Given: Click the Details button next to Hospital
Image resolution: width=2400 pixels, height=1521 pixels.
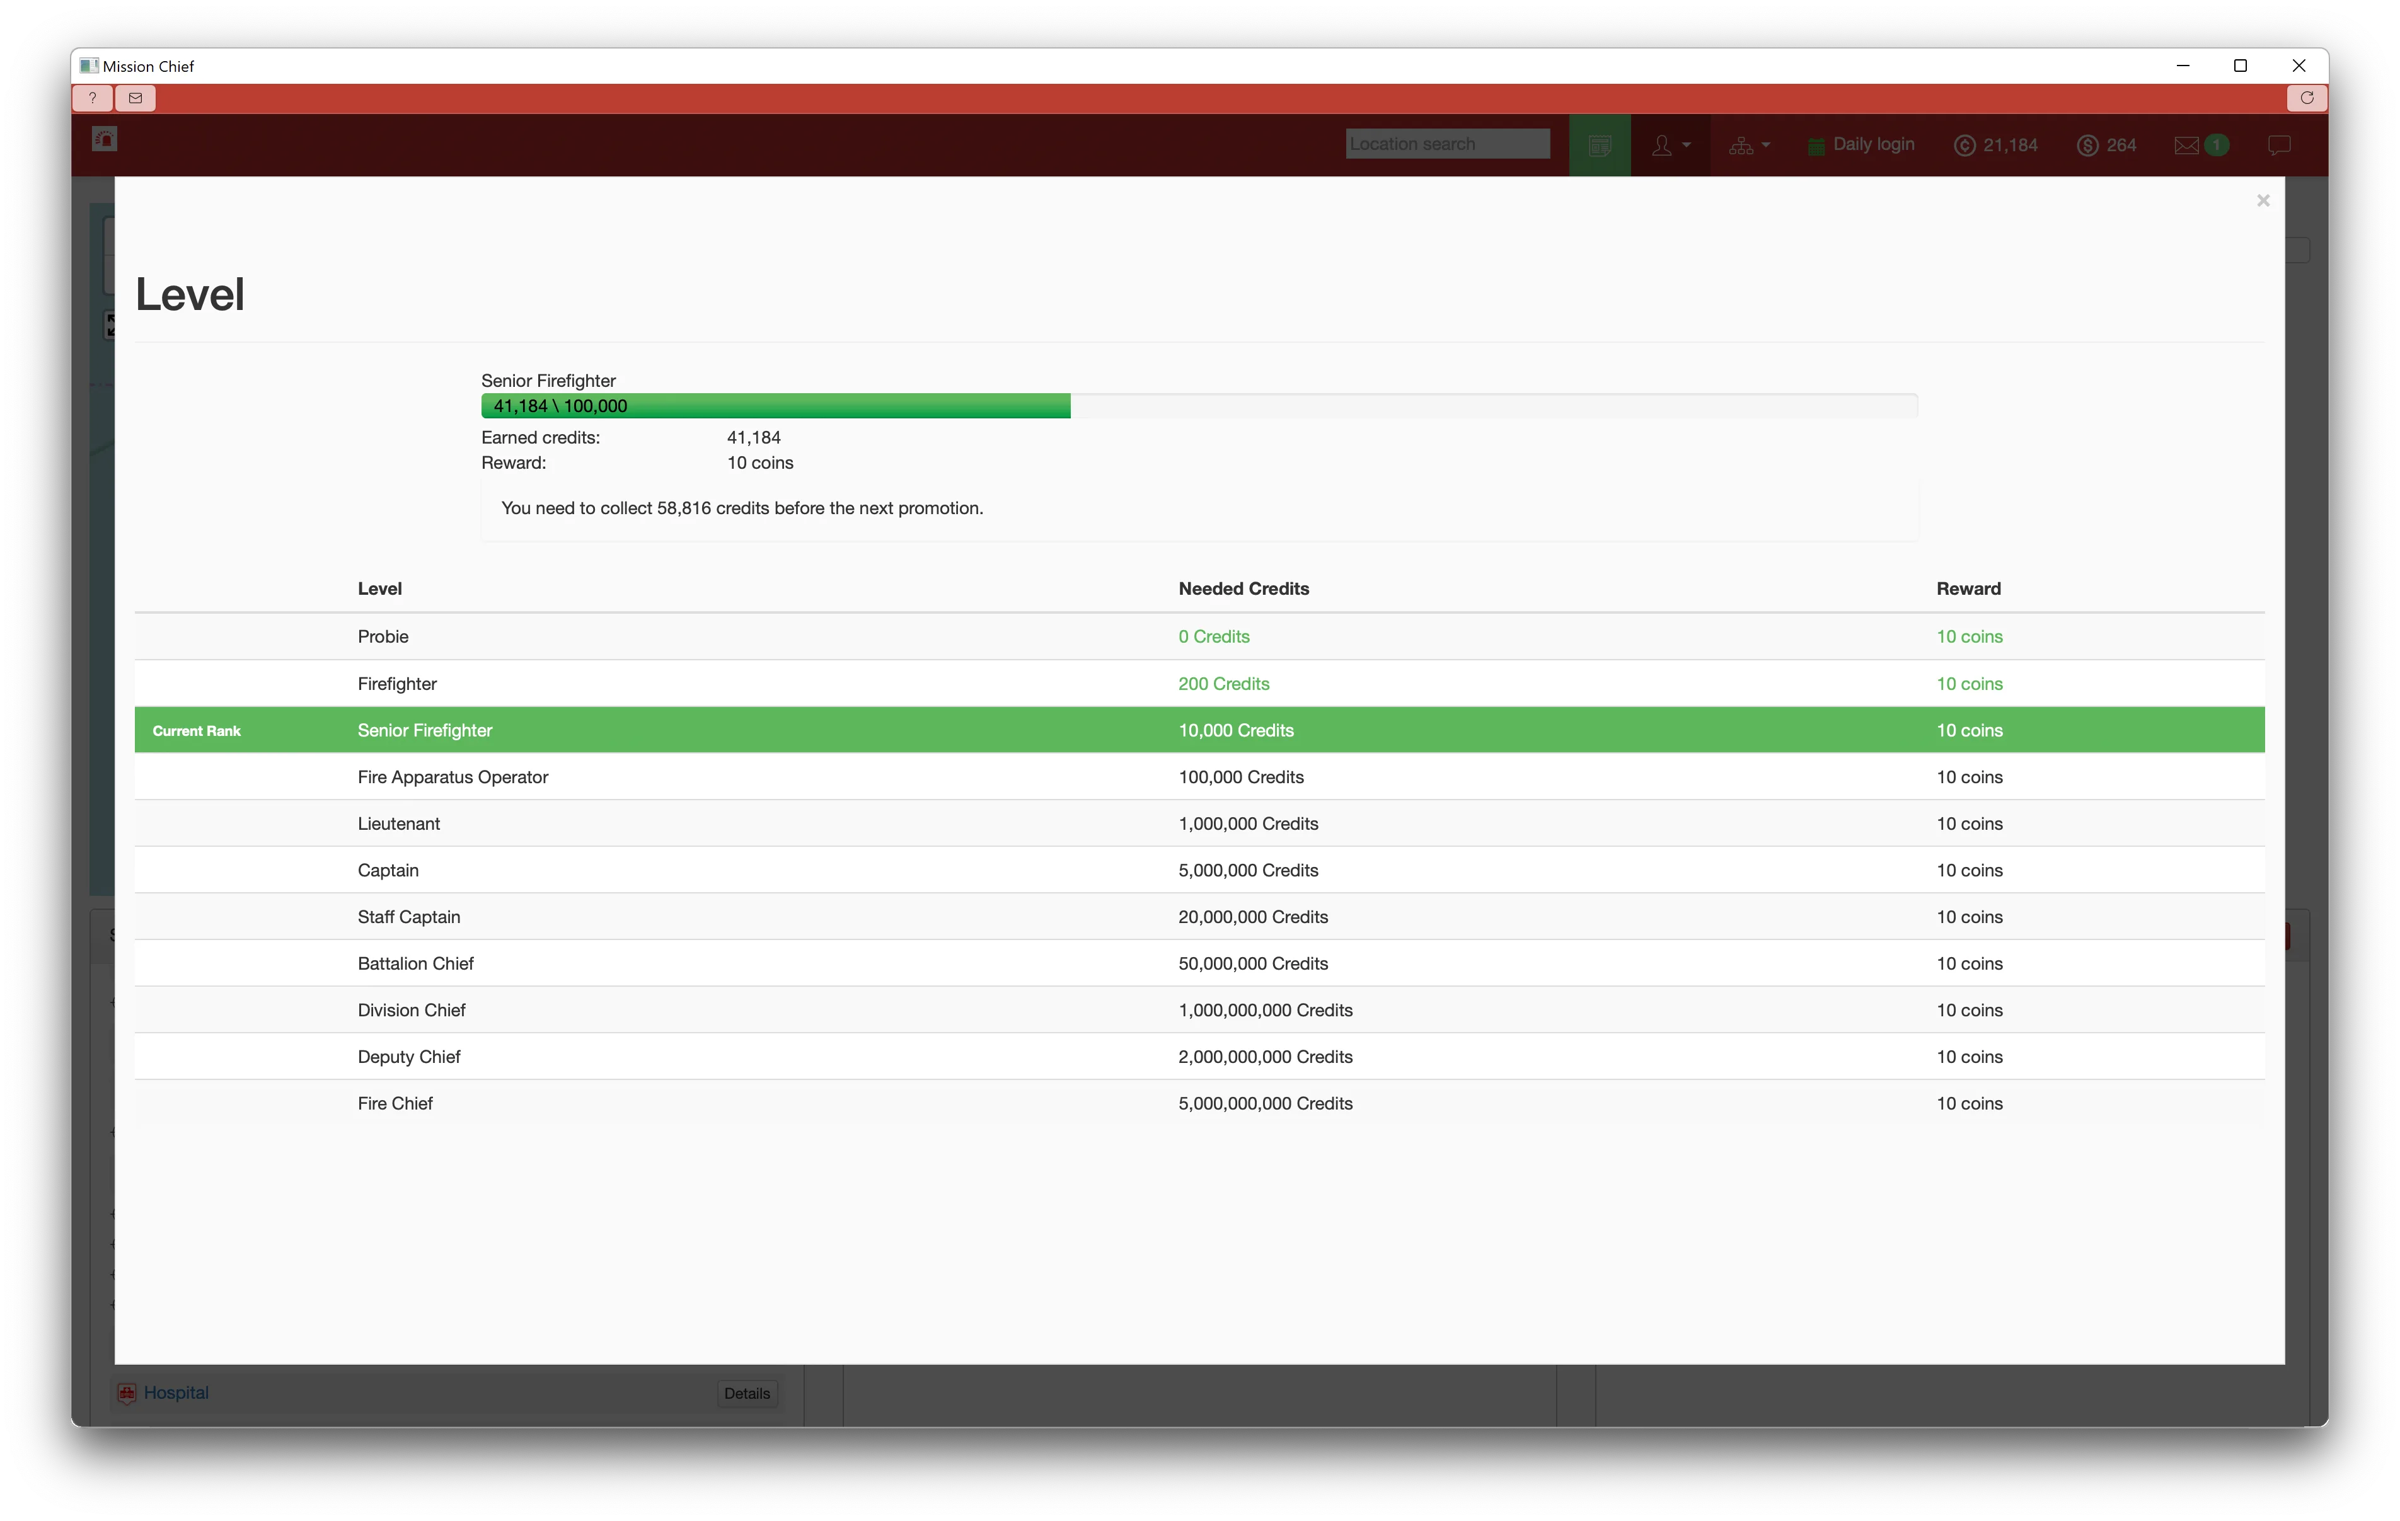Looking at the screenshot, I should [x=746, y=1394].
